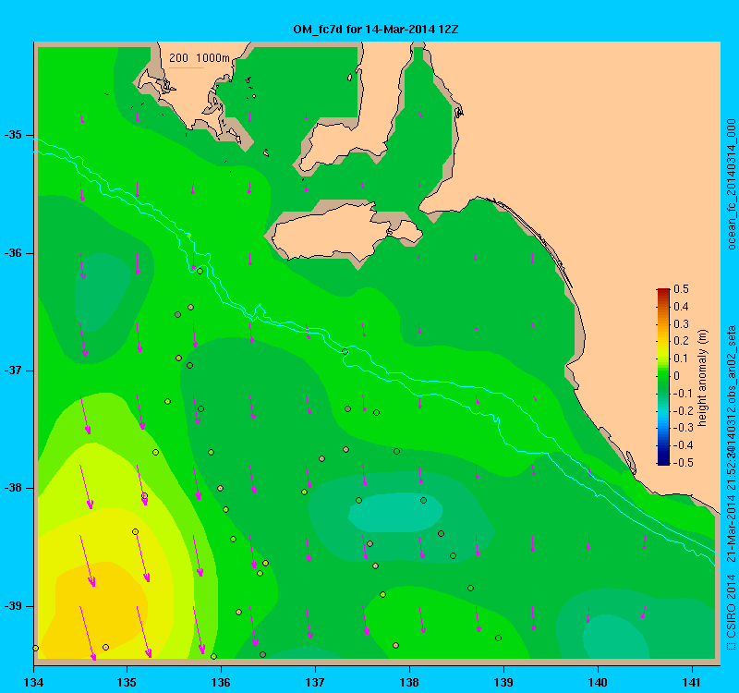Screen dimensions: 739x693
Task: Click the 200 1000m depth contour legend
Action: 200,58
